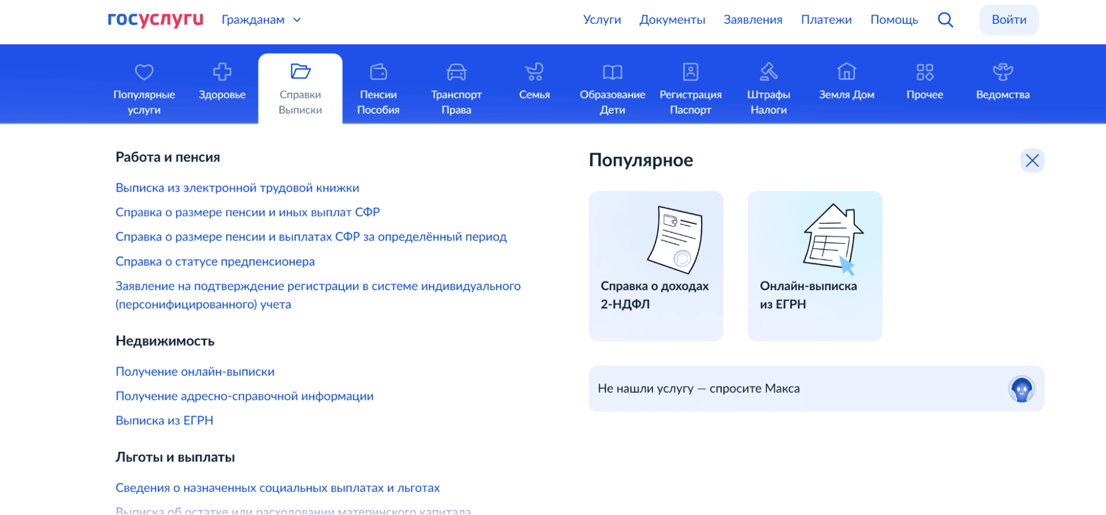The width and height of the screenshot is (1106, 515).
Task: Click Получение адресно-справочной информации link
Action: point(245,396)
